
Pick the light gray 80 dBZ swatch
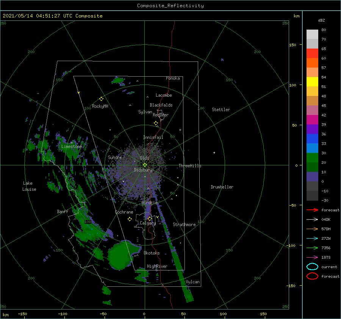312,35
